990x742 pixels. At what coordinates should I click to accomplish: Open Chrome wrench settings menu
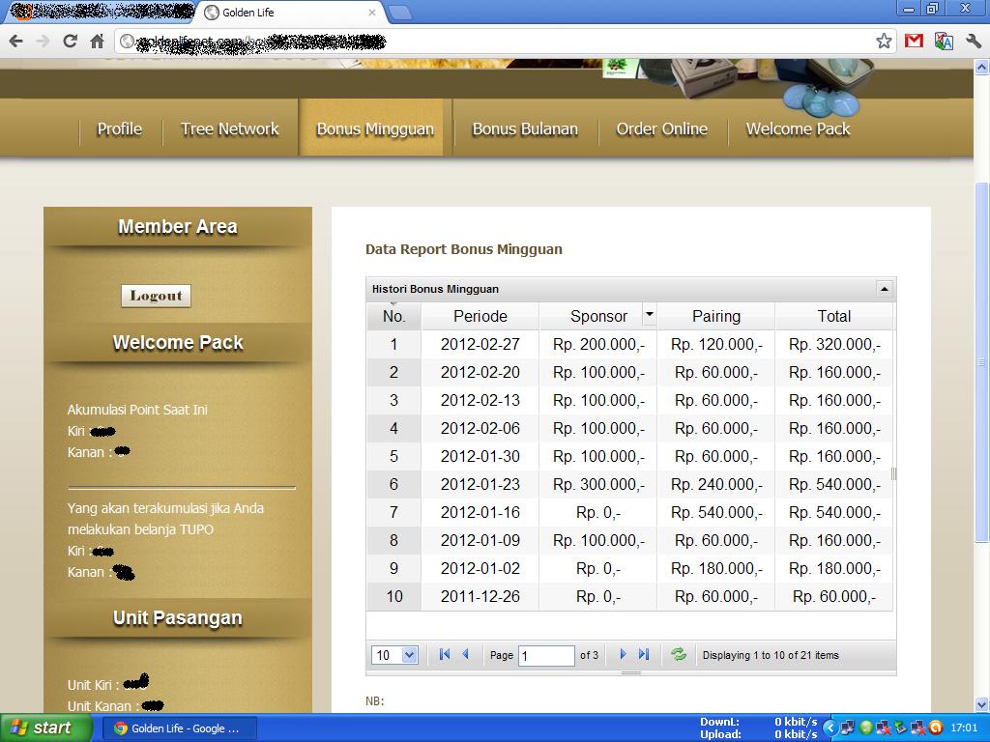tap(973, 41)
